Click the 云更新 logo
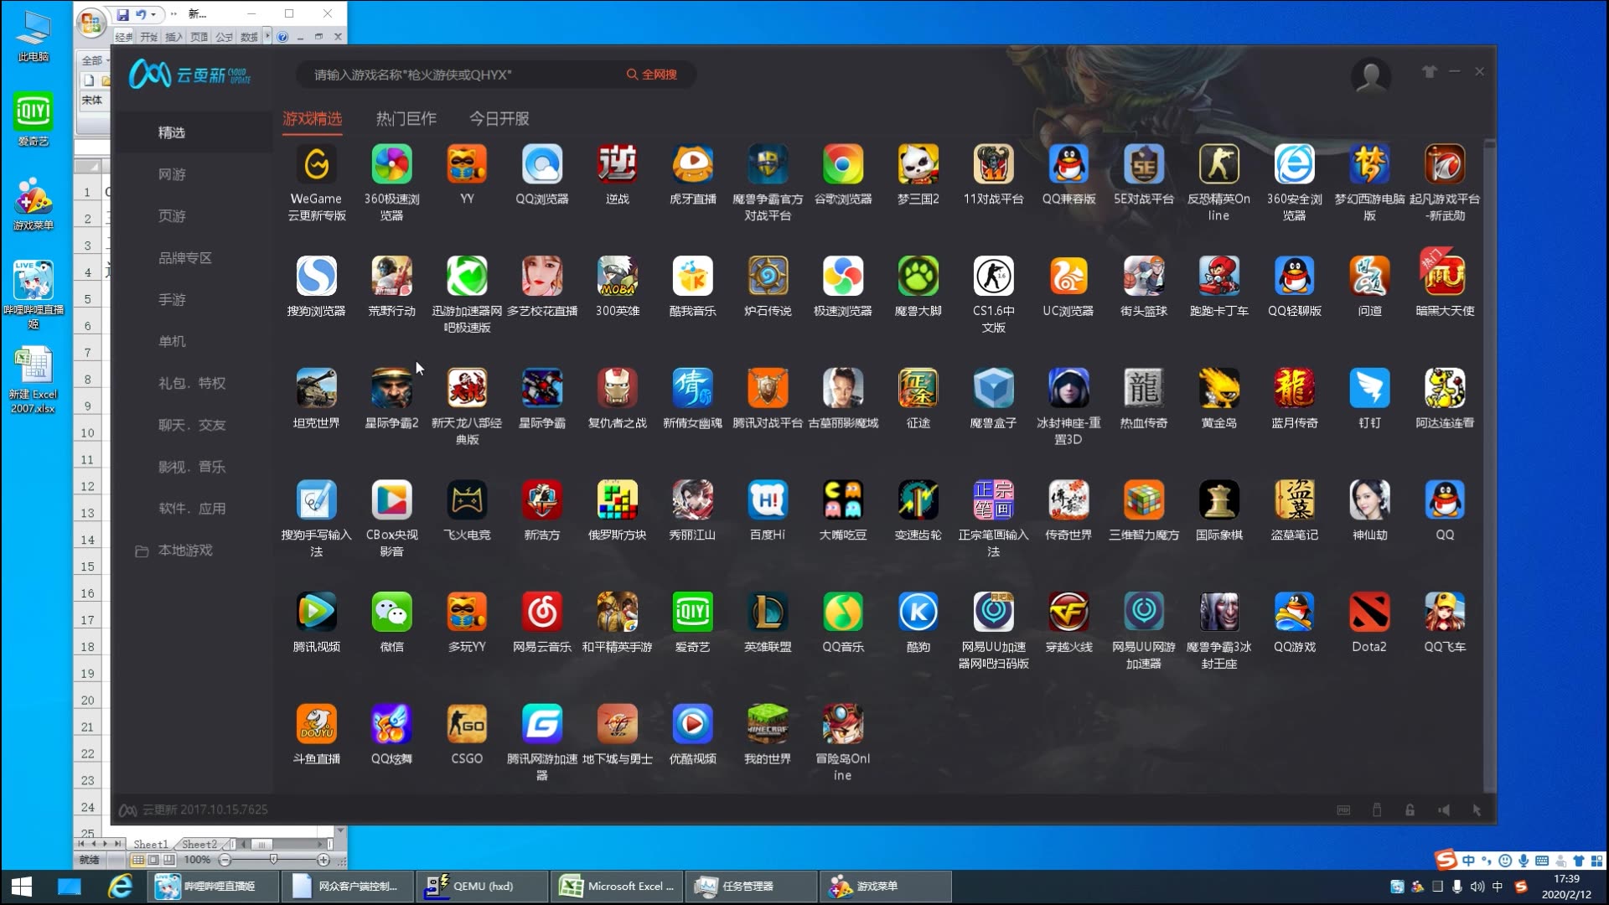The width and height of the screenshot is (1609, 905). tap(190, 75)
